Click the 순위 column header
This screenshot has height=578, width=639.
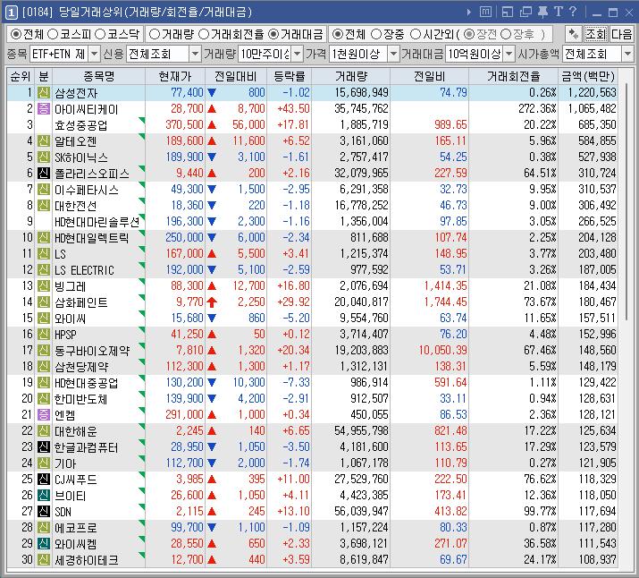coord(21,76)
